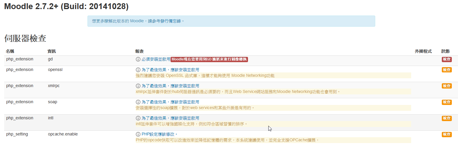Viewport: 458px width, 146px height.
Task: Click the 名稱 column header
Action: [10, 51]
